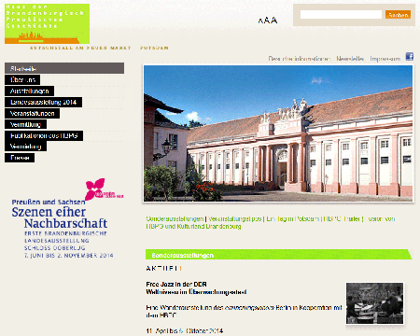Select the middle A font size

(266, 21)
